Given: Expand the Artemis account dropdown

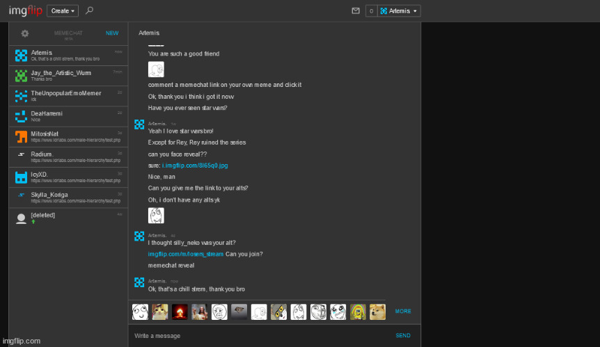Looking at the screenshot, I should (x=399, y=11).
